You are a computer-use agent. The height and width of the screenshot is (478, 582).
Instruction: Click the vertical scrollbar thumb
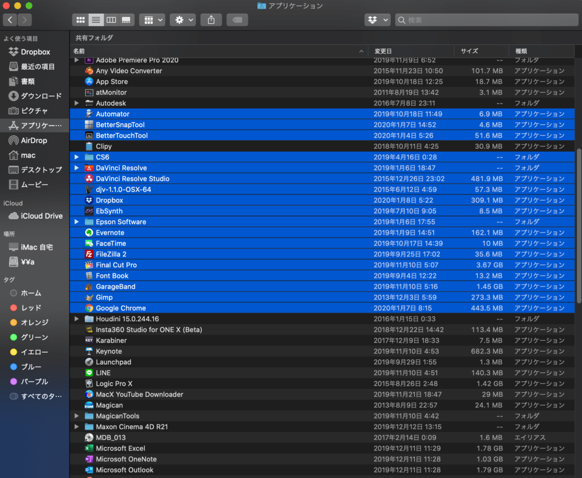[579, 226]
